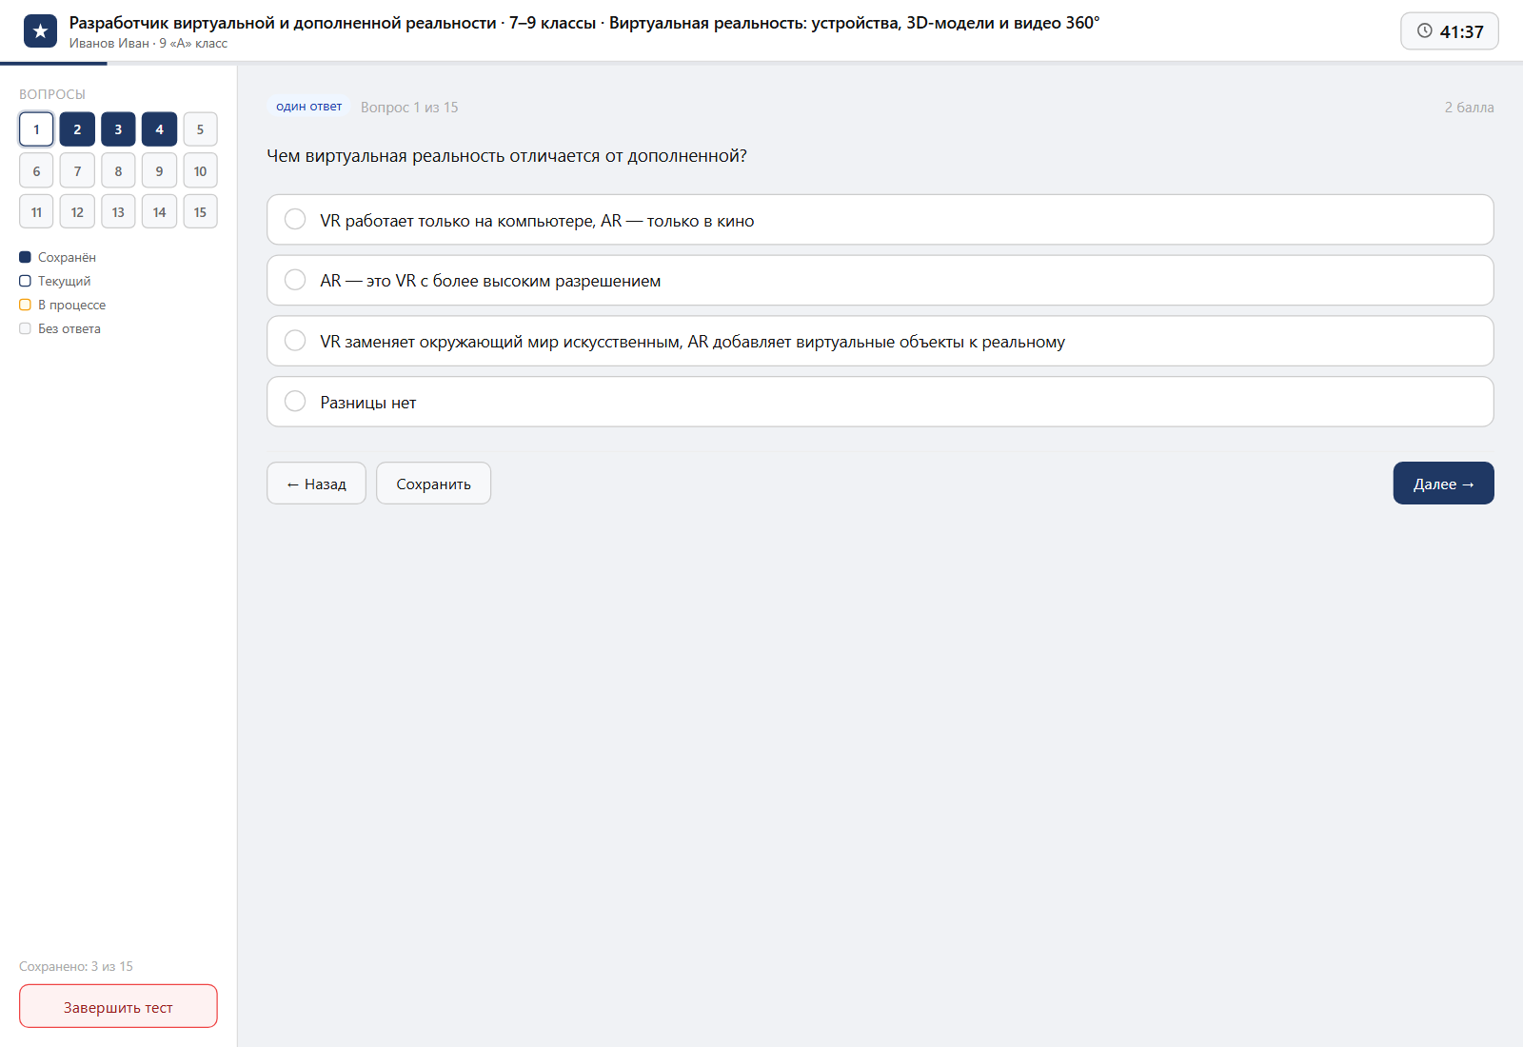
Task: Choose option 'AR — это VR с более высоким разрешением'
Action: point(880,281)
